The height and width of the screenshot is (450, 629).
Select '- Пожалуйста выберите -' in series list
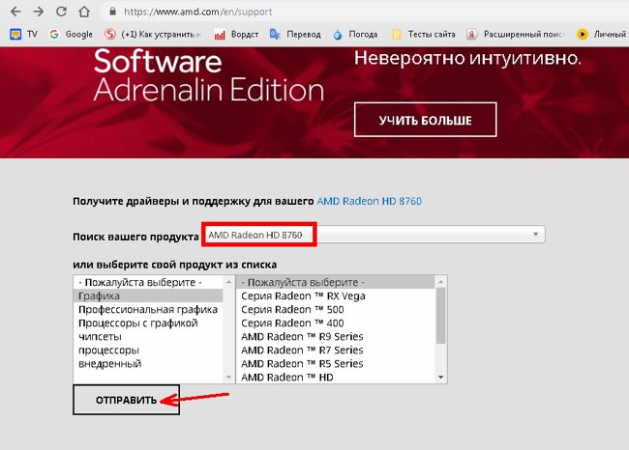click(x=336, y=282)
